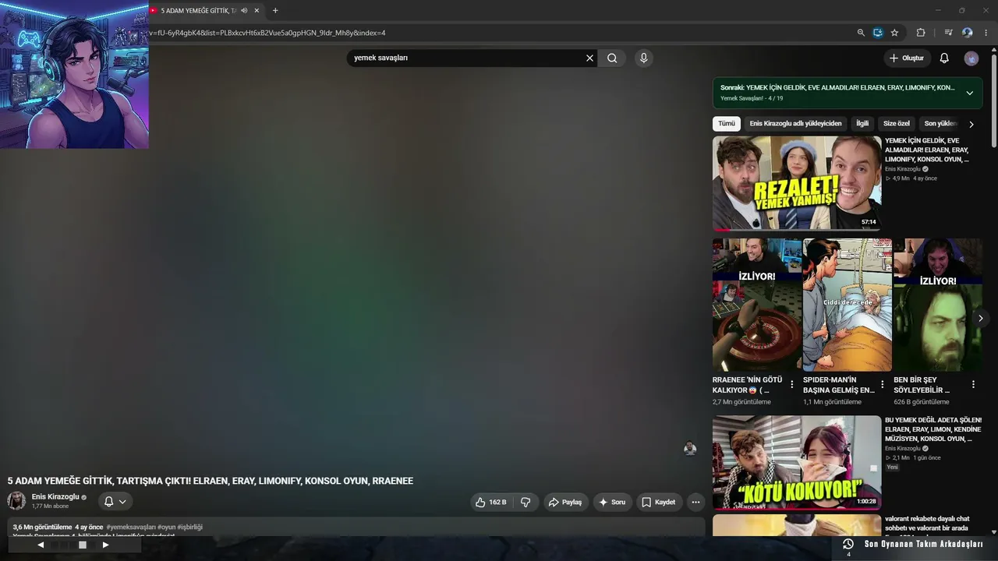The width and height of the screenshot is (998, 561).
Task: Open the browser extensions puzzle icon
Action: point(921,33)
